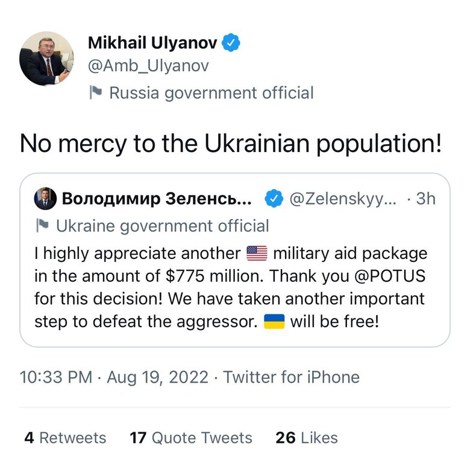Open the Twitter for iPhone source link
The height and width of the screenshot is (461, 470).
(292, 378)
